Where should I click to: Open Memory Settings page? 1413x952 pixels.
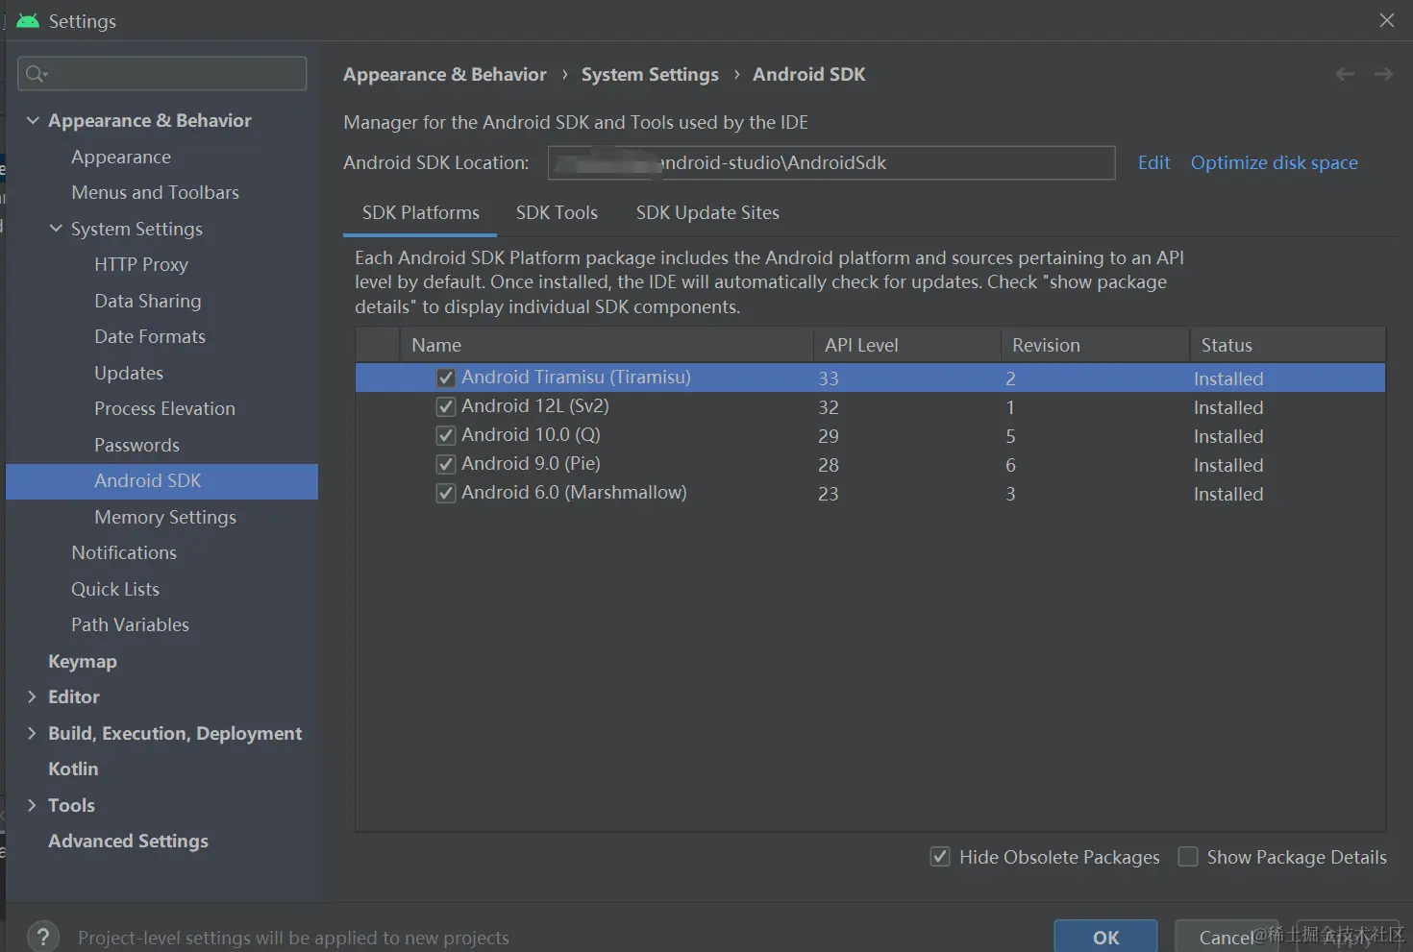[165, 517]
